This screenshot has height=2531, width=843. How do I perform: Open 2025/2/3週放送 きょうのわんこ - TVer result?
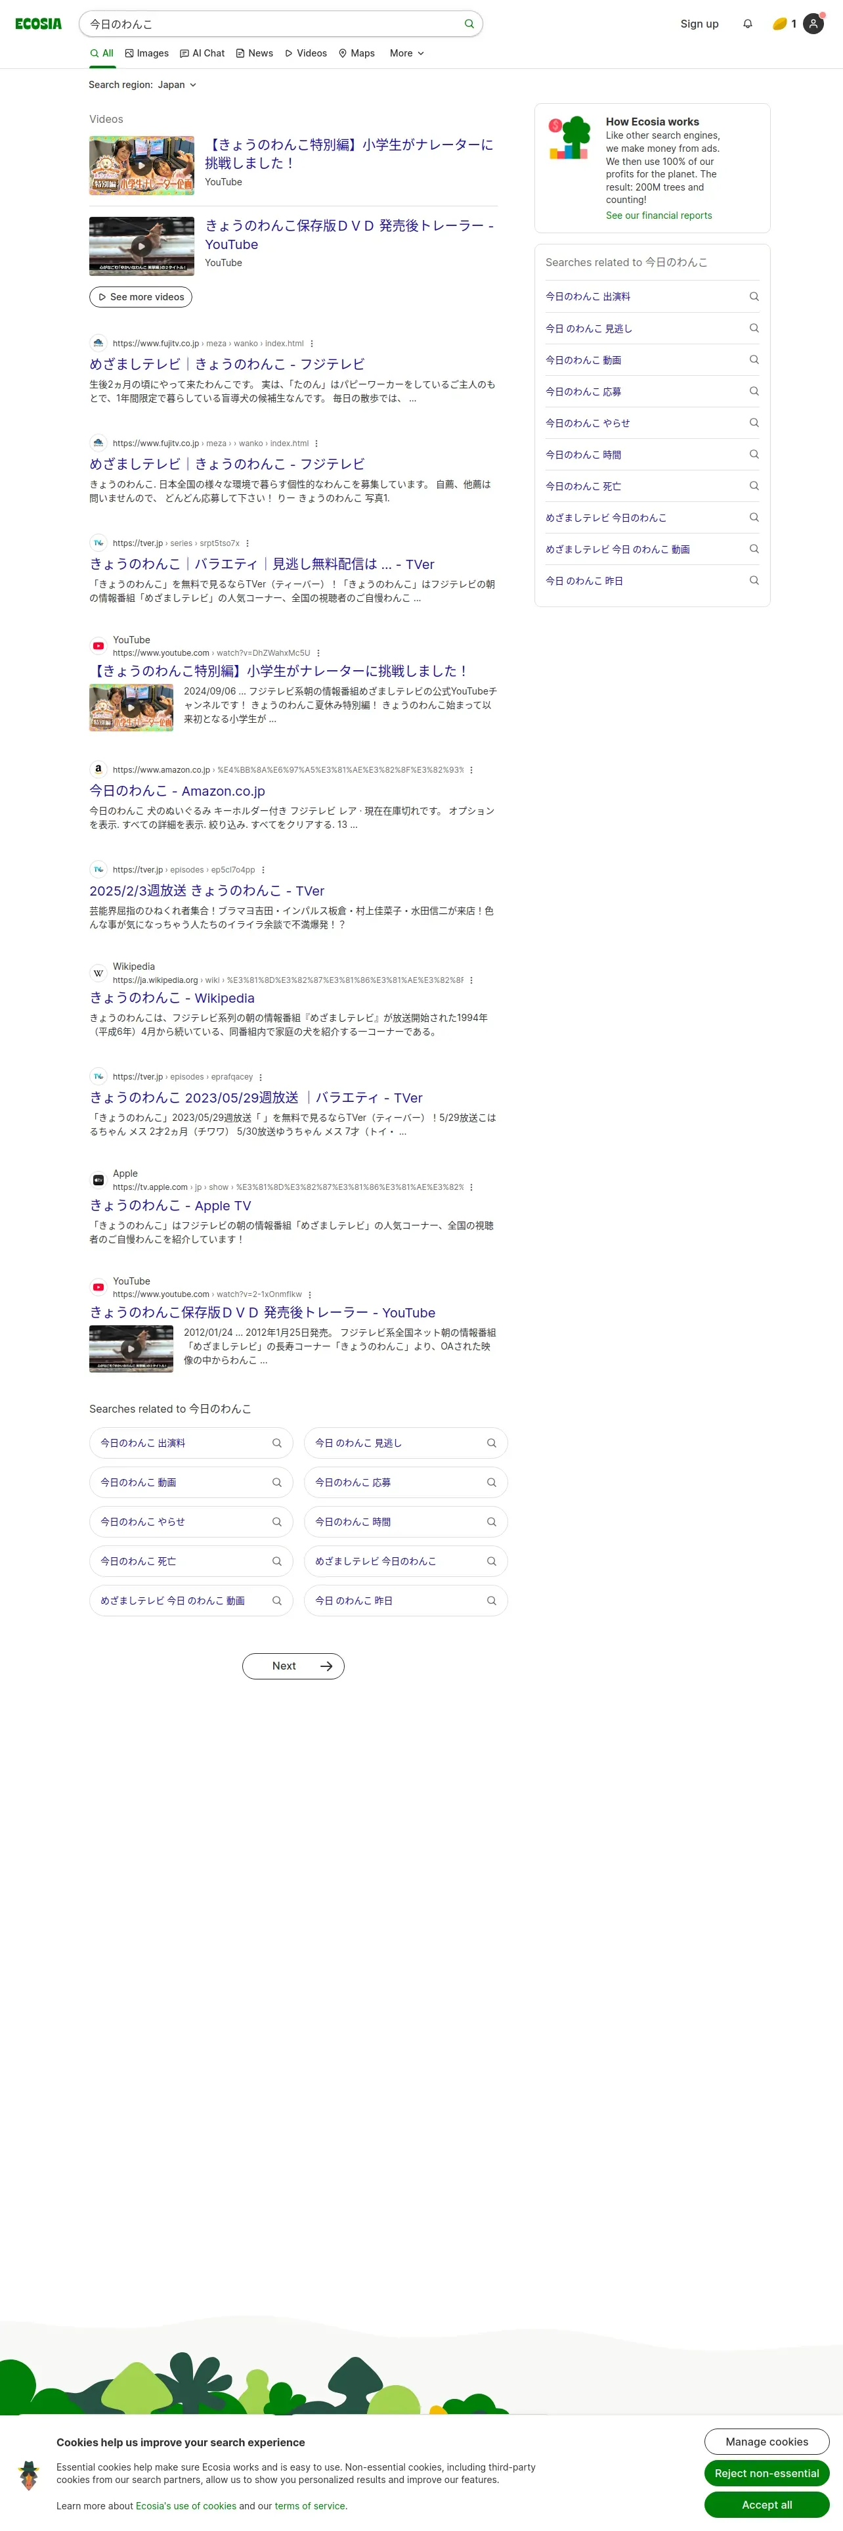click(x=207, y=891)
